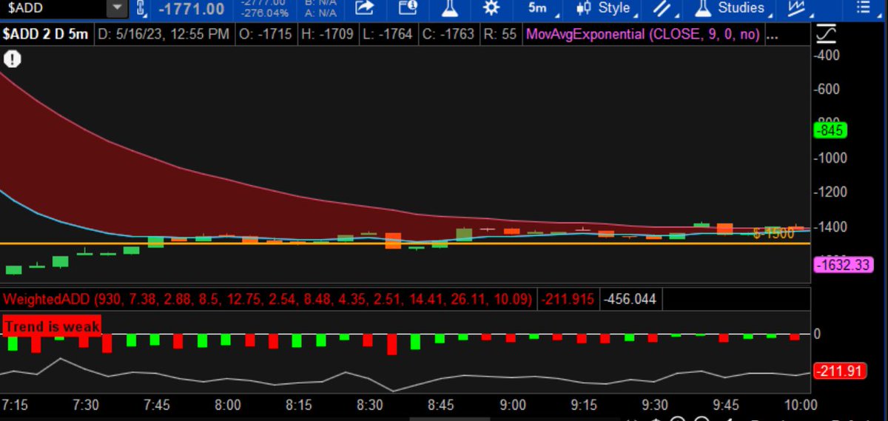The height and width of the screenshot is (421, 888).
Task: Open the symbol history dropdown arrow
Action: click(117, 8)
